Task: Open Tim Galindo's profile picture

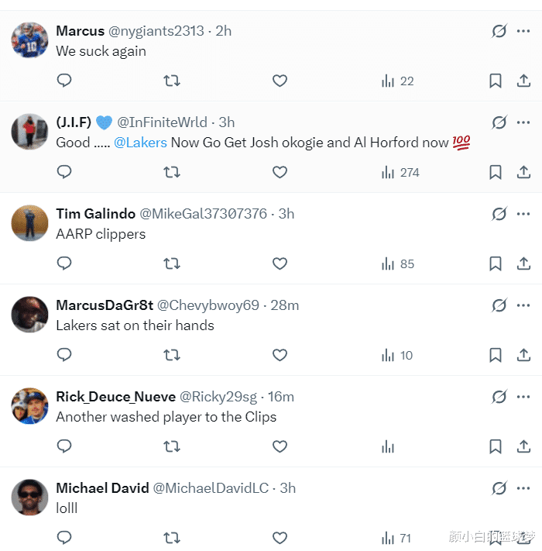Action: point(30,222)
